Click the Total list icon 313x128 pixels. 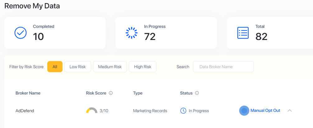[x=243, y=33]
